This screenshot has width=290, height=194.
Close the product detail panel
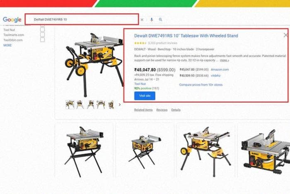point(286,35)
